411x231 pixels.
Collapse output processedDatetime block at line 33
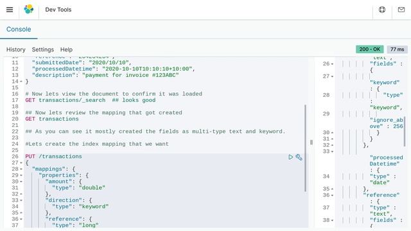(x=332, y=151)
